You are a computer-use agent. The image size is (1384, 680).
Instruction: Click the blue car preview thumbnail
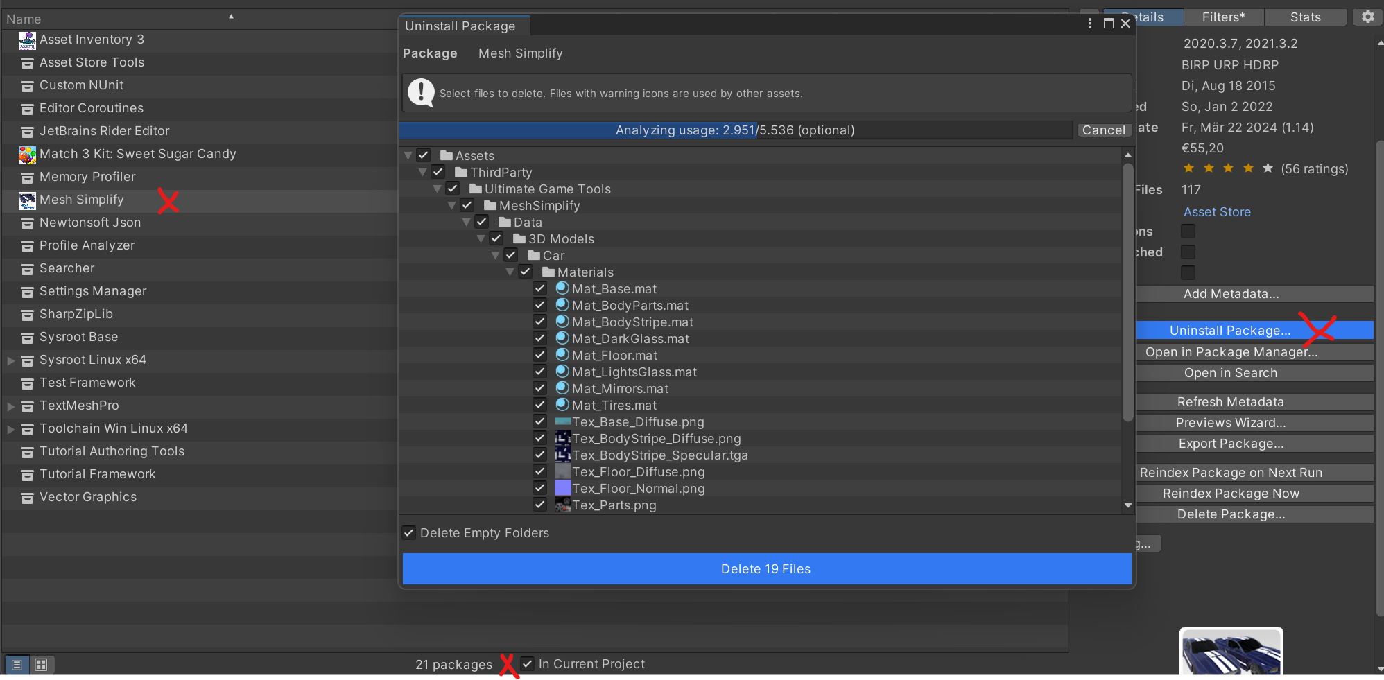pyautogui.click(x=1231, y=652)
